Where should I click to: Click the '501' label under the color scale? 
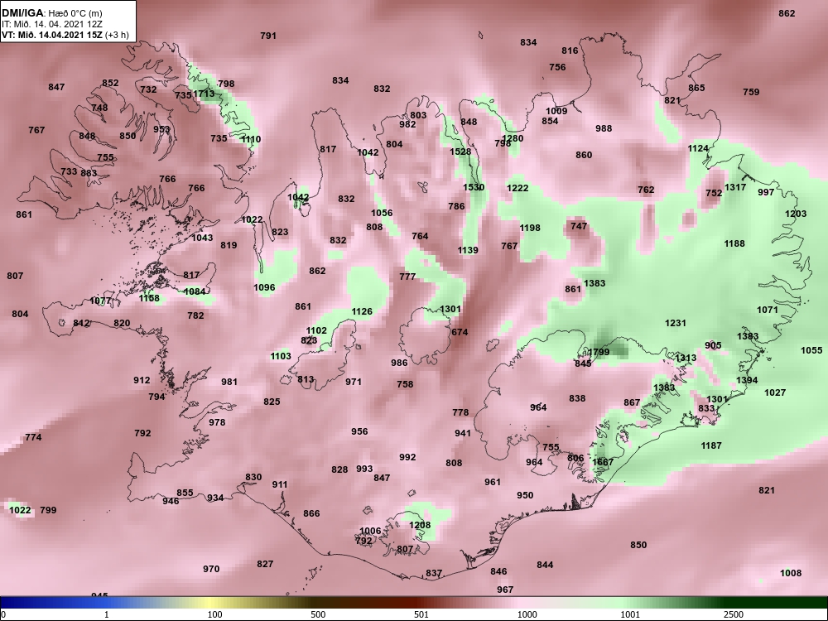point(421,614)
